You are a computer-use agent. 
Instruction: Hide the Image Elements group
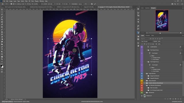pyautogui.click(x=142, y=74)
